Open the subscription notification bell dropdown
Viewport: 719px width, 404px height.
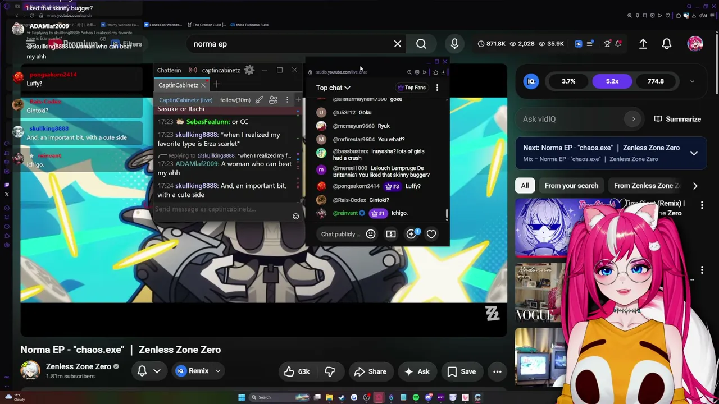[149, 371]
